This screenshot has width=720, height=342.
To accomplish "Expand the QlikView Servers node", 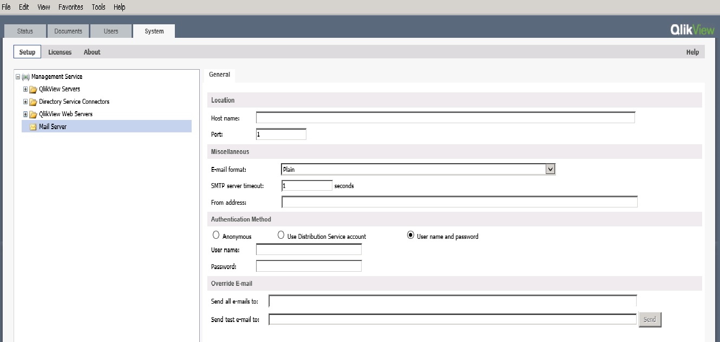I will [25, 89].
